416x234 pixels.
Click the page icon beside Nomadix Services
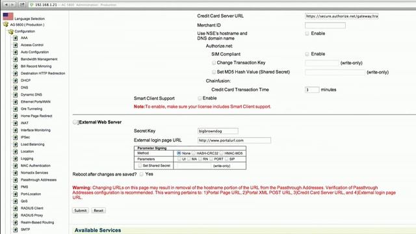(16, 173)
